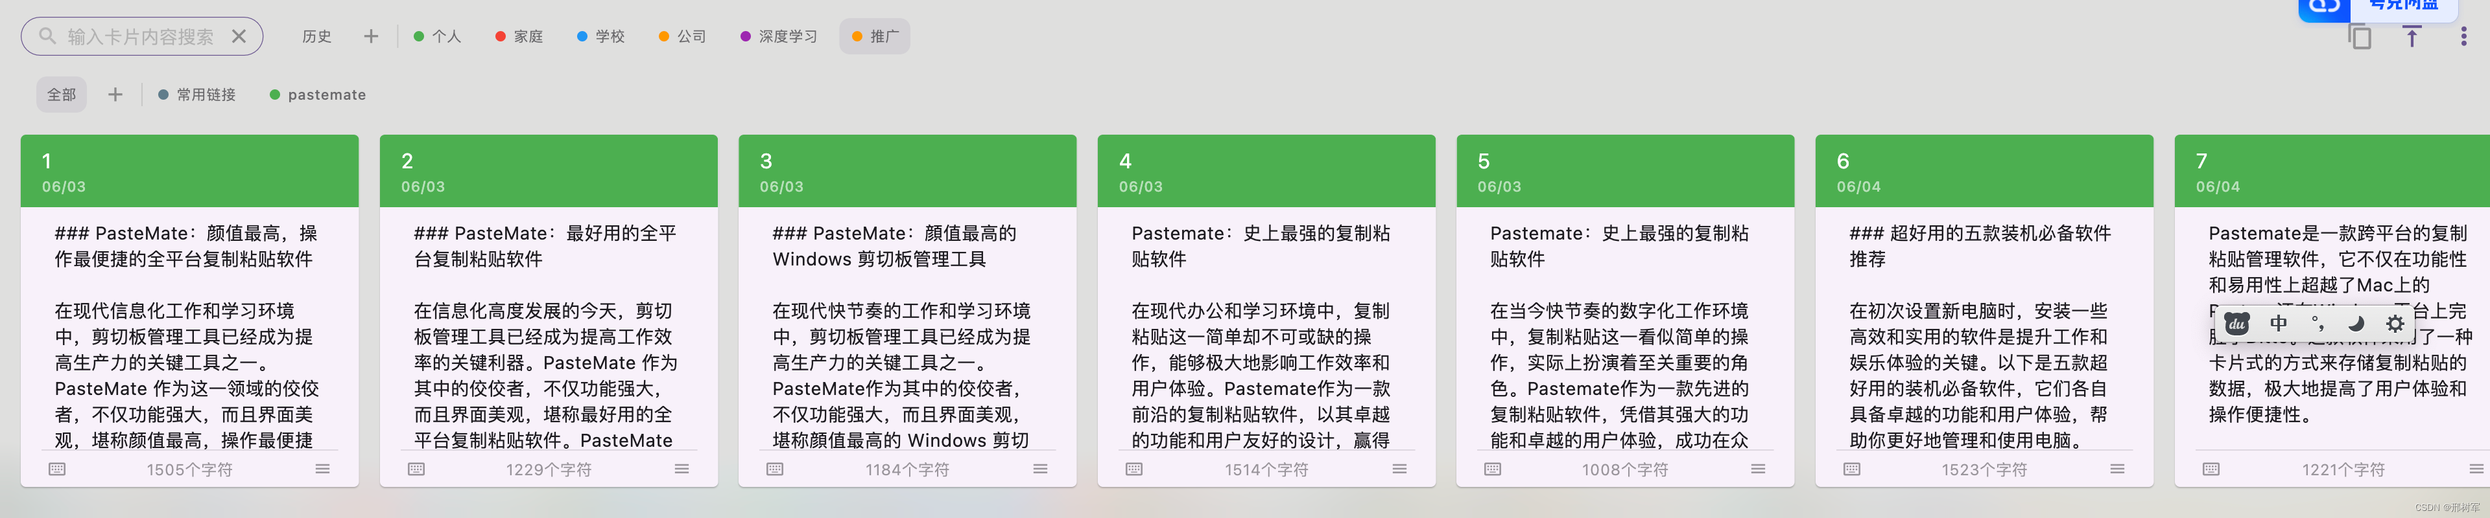Click the 1505个字符 count on card 1
The height and width of the screenshot is (518, 2490).
[x=189, y=470]
